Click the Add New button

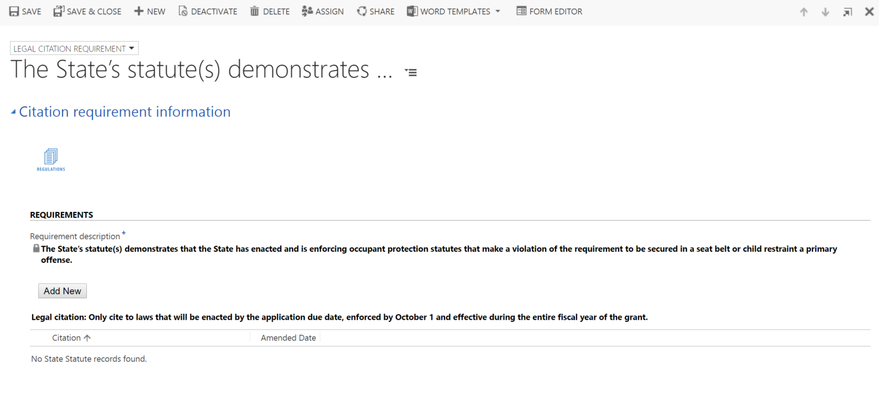click(x=63, y=291)
